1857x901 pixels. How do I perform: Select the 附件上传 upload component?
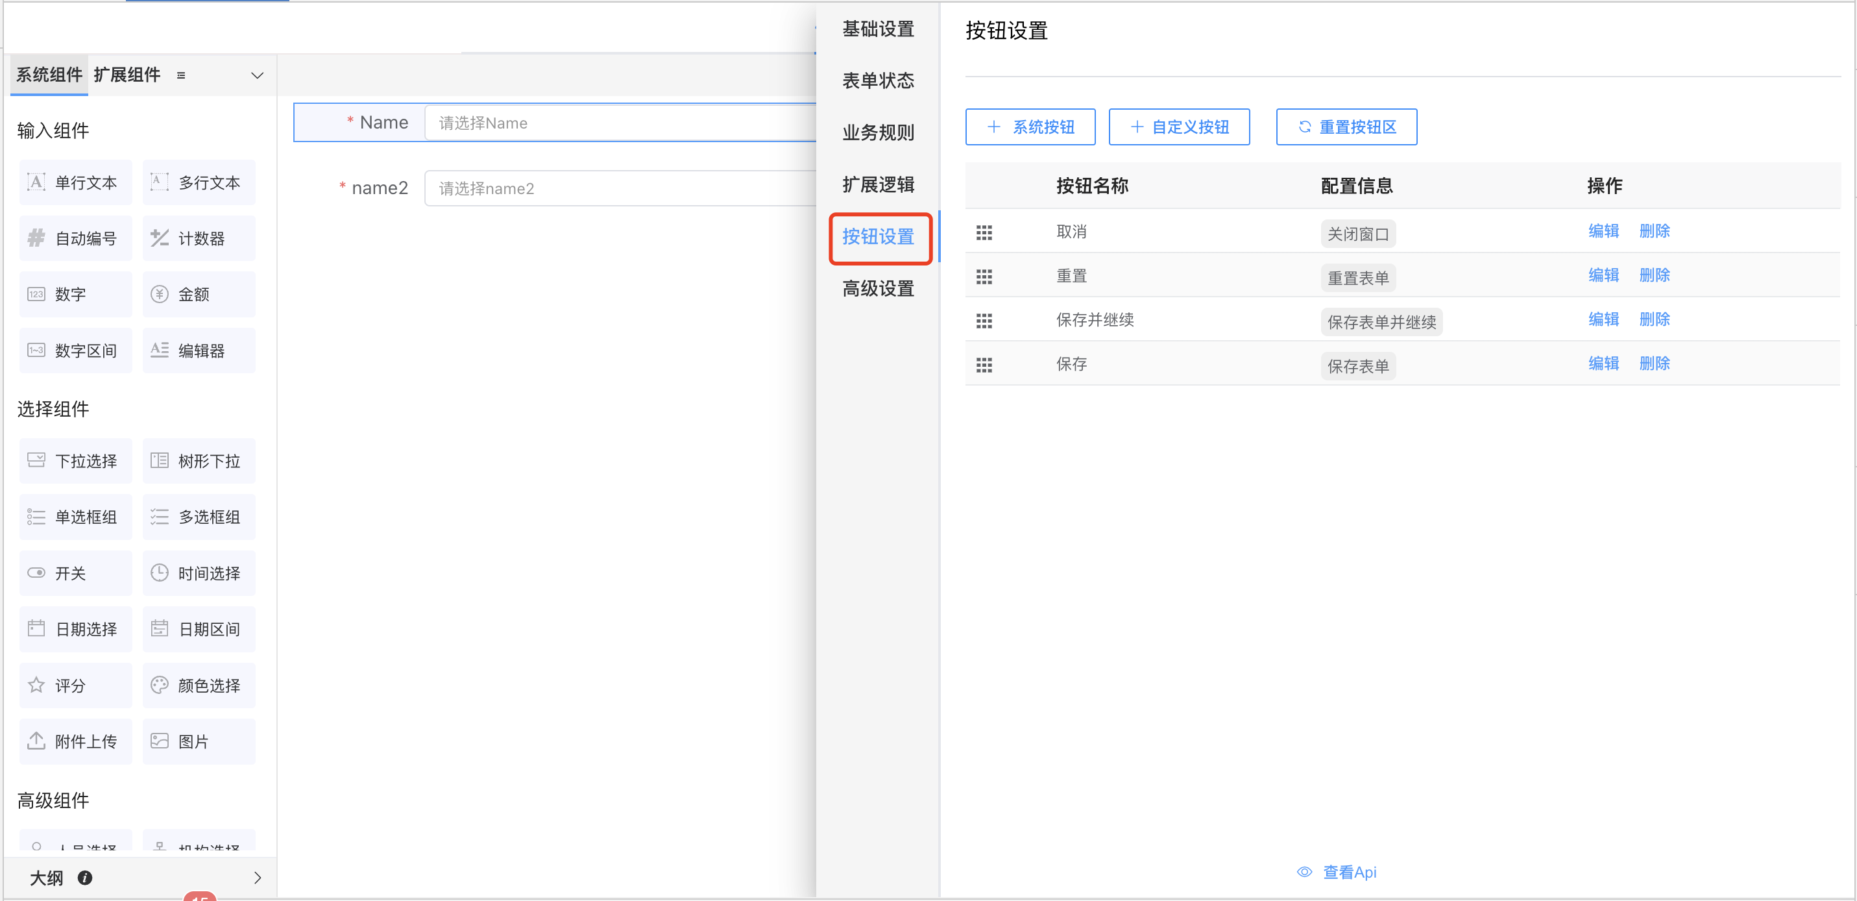point(75,741)
